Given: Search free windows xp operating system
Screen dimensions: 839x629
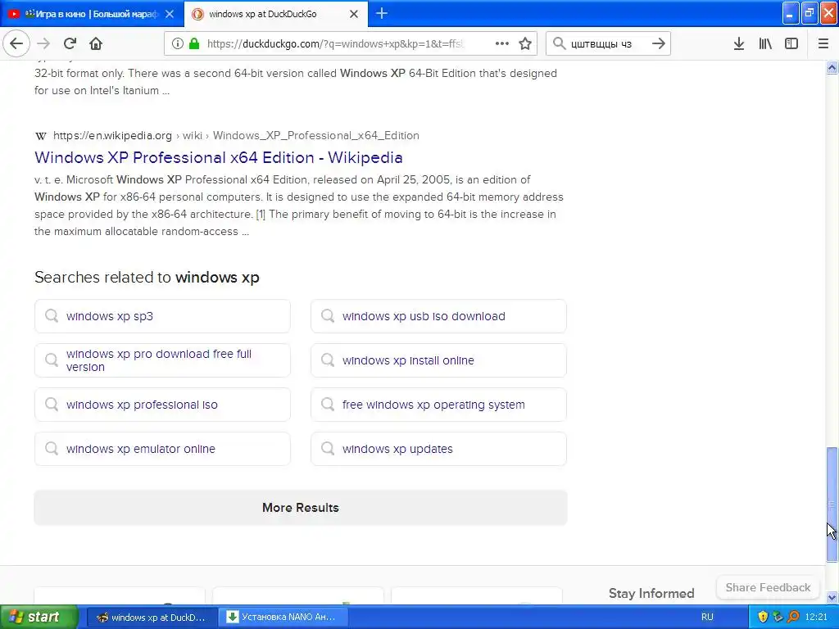Looking at the screenshot, I should pos(438,405).
